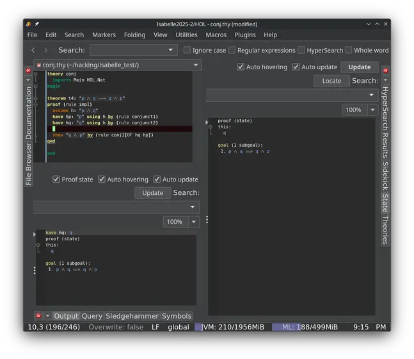Uncheck Auto update in State panel
Image resolution: width=414 pixels, height=359 pixels.
coord(296,67)
